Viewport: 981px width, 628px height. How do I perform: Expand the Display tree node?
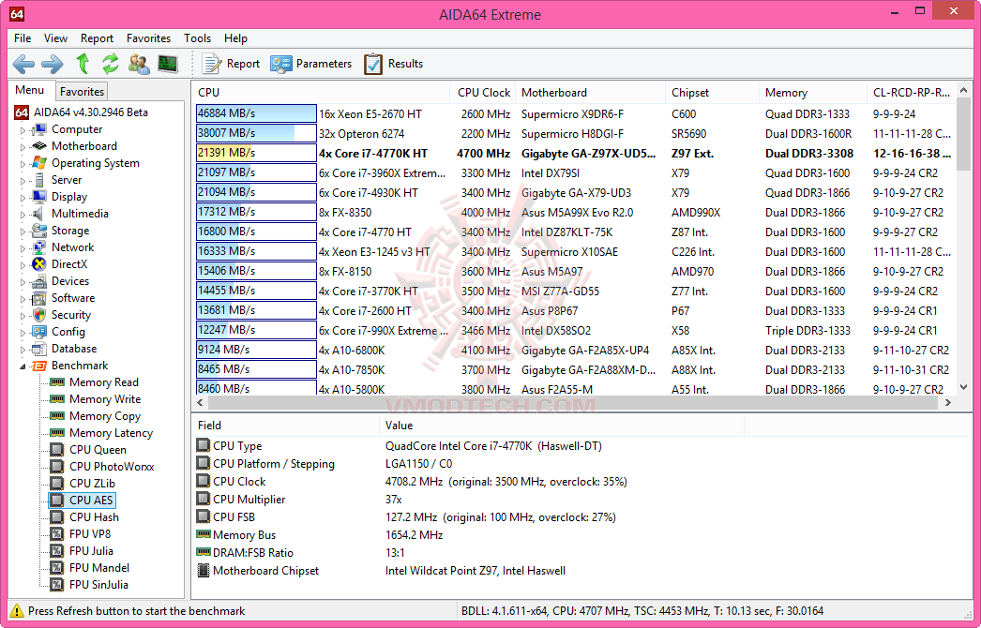(23, 198)
